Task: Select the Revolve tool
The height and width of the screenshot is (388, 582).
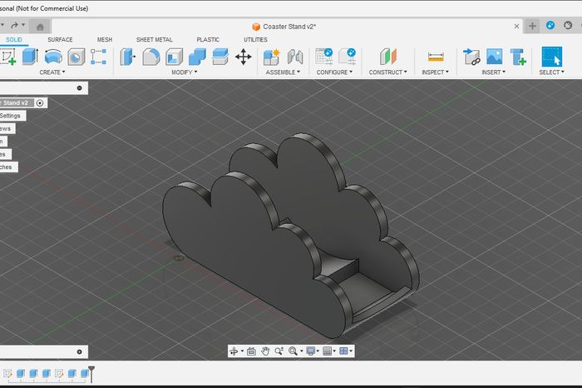Action: click(x=53, y=57)
